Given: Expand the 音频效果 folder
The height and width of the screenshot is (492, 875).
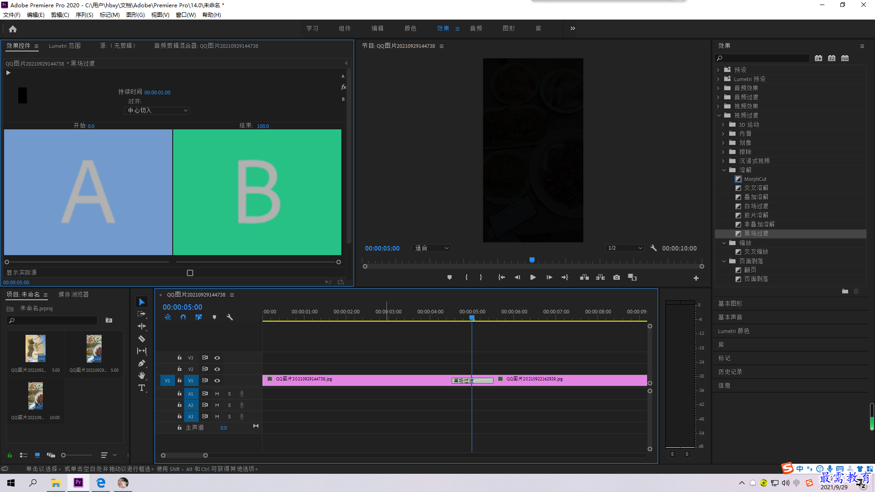Looking at the screenshot, I should 718,88.
